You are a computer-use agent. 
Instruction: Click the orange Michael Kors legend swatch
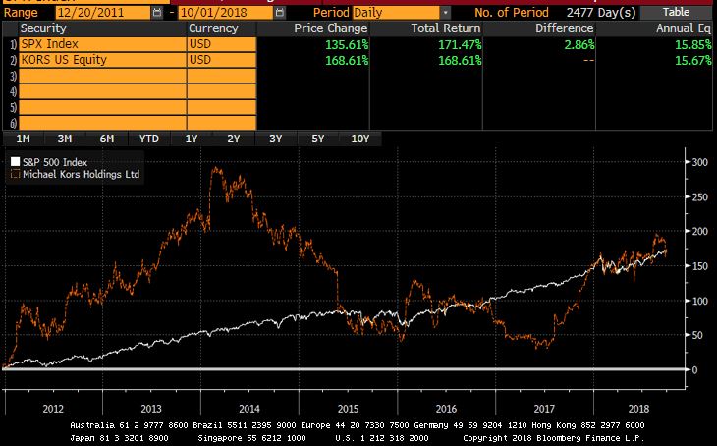point(15,174)
